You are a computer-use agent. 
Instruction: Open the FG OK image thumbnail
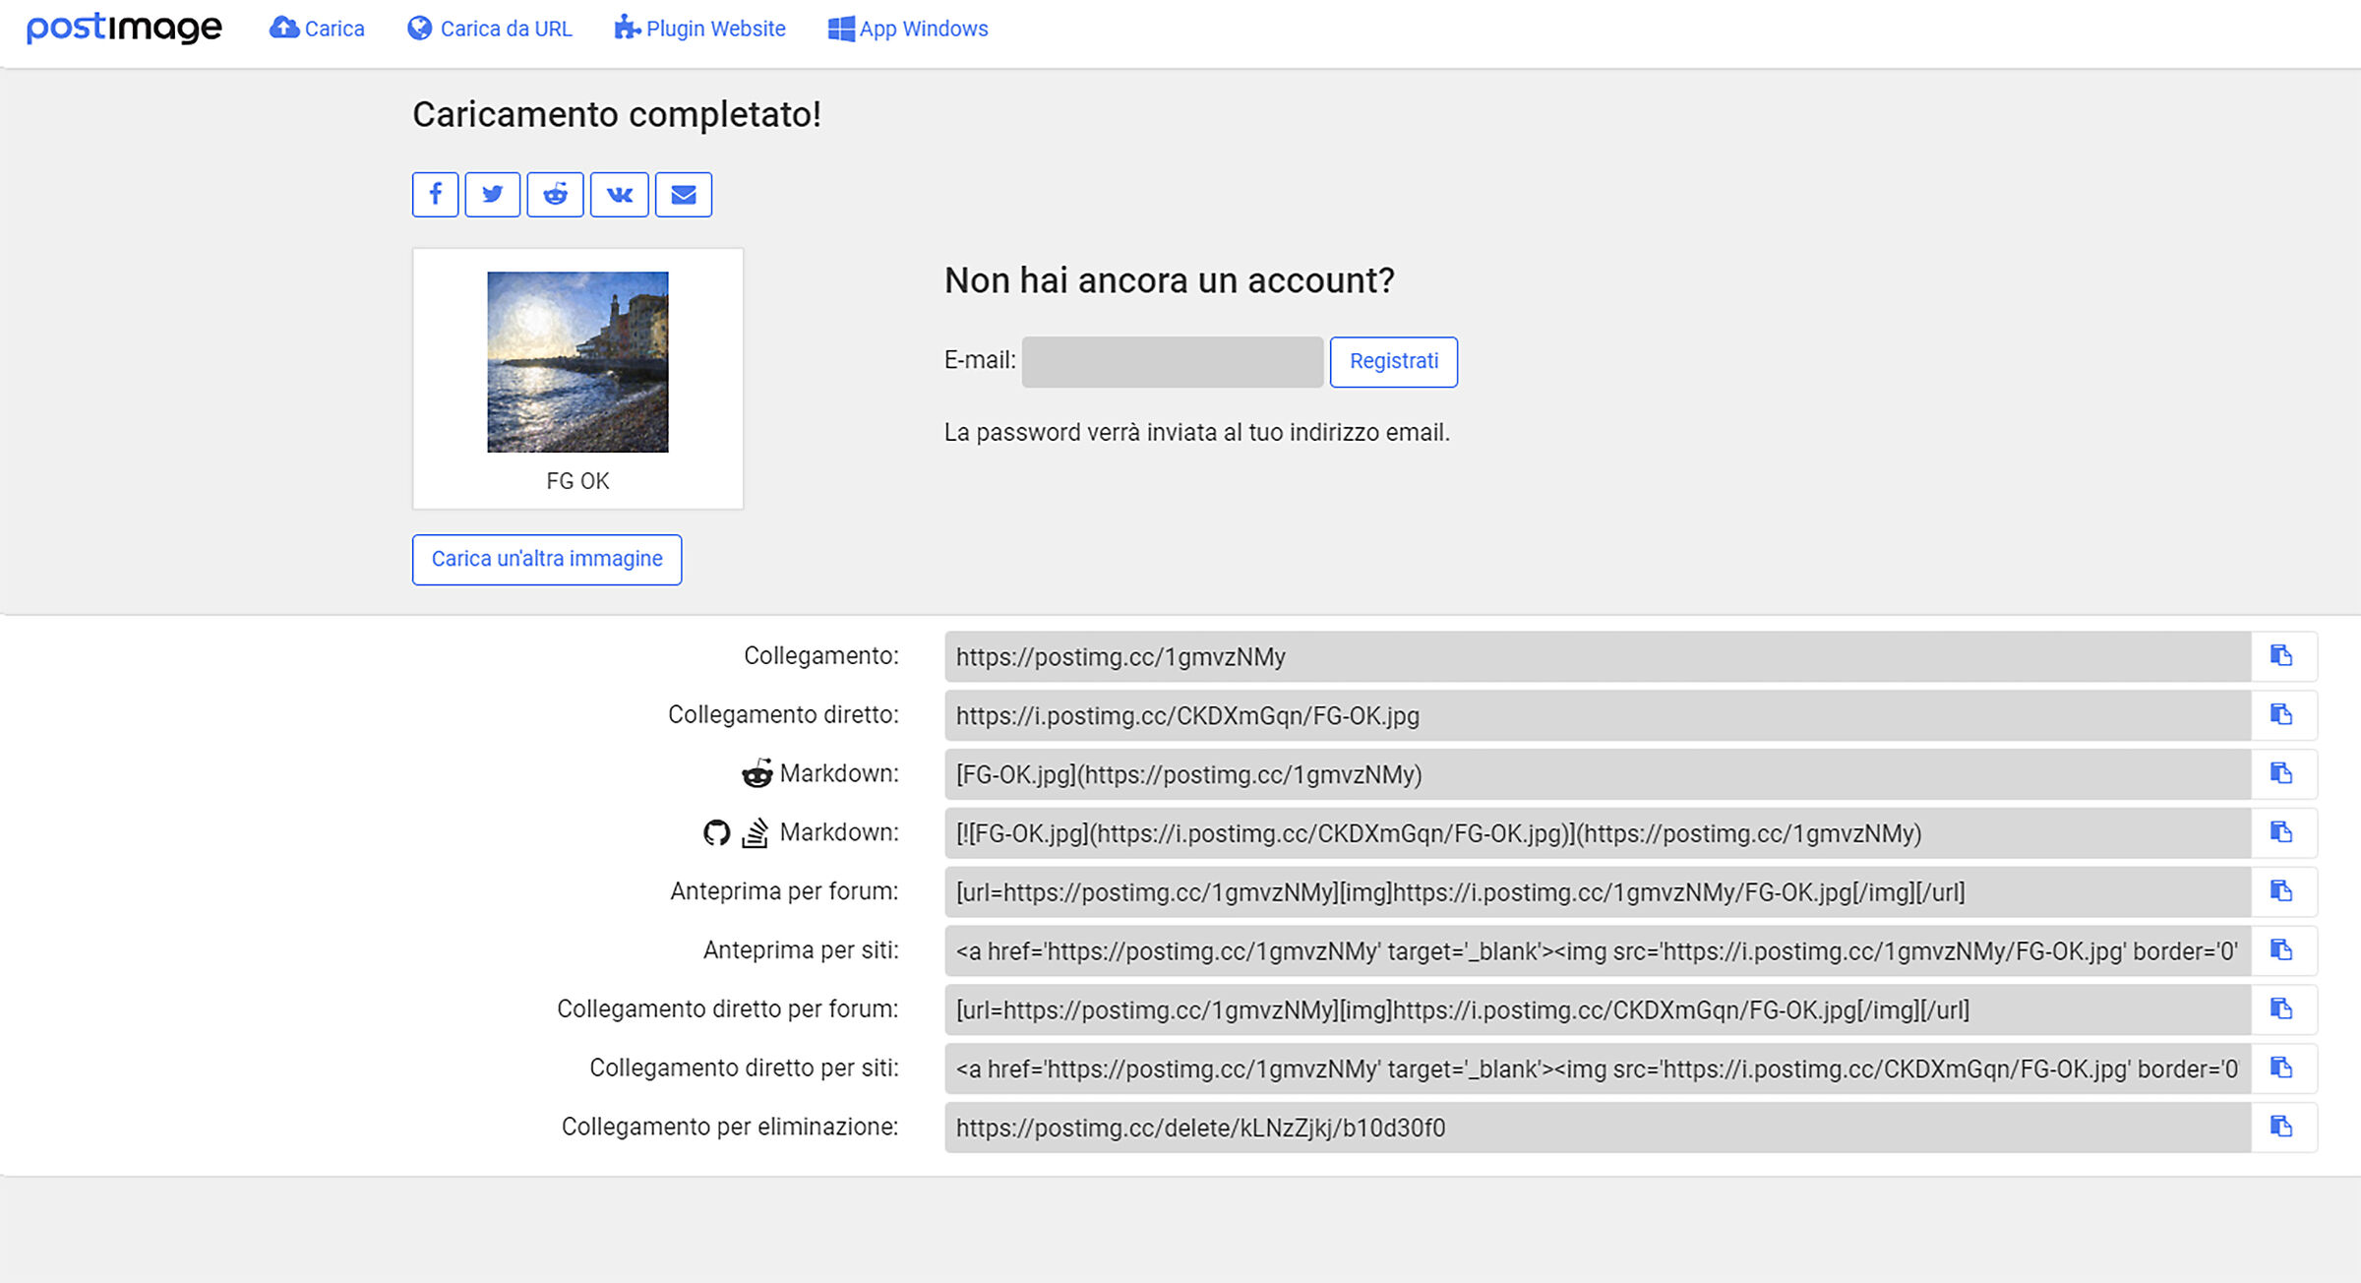click(x=577, y=362)
